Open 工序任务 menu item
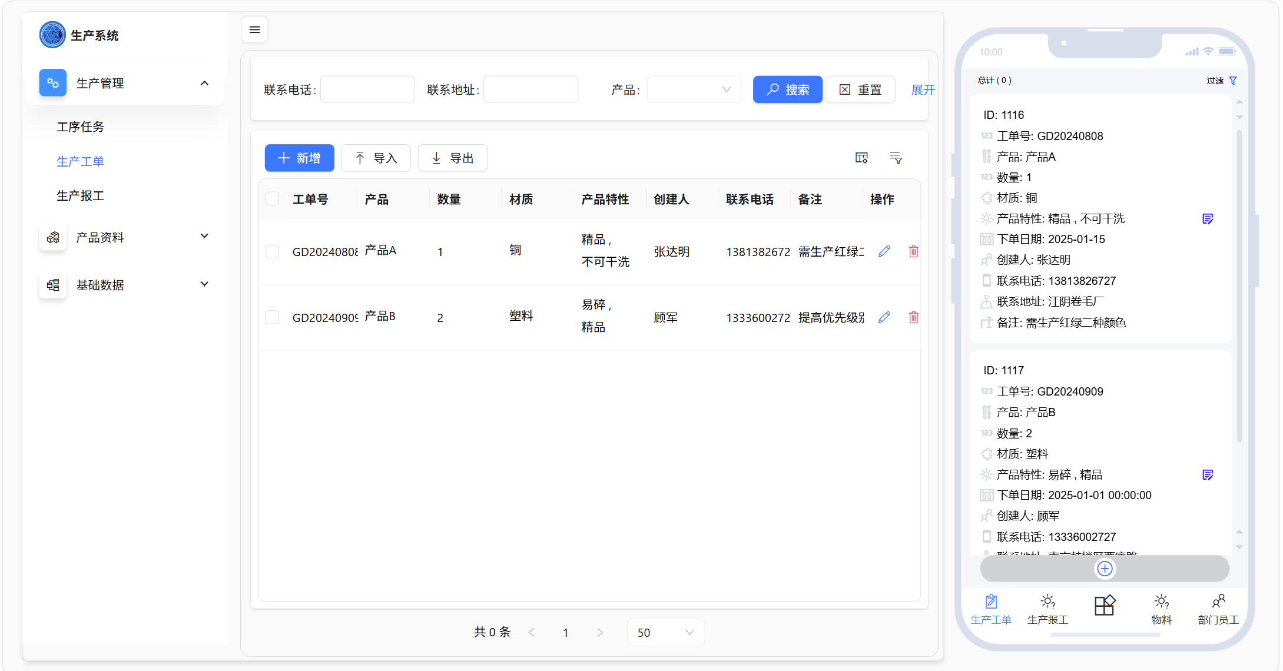1283x671 pixels. click(x=80, y=127)
